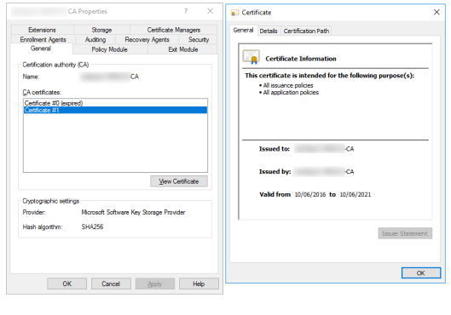Switch to the Recovery Agents tab

(147, 40)
